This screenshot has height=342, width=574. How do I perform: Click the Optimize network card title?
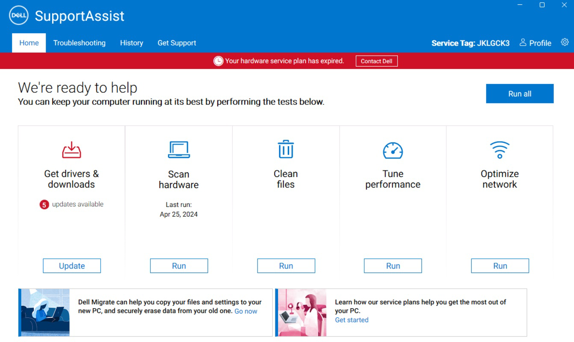[500, 179]
